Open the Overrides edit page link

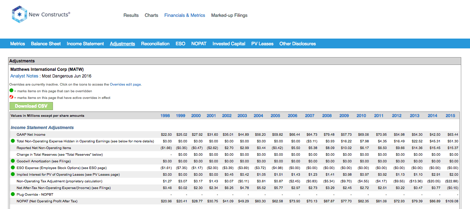pyautogui.click(x=126, y=85)
